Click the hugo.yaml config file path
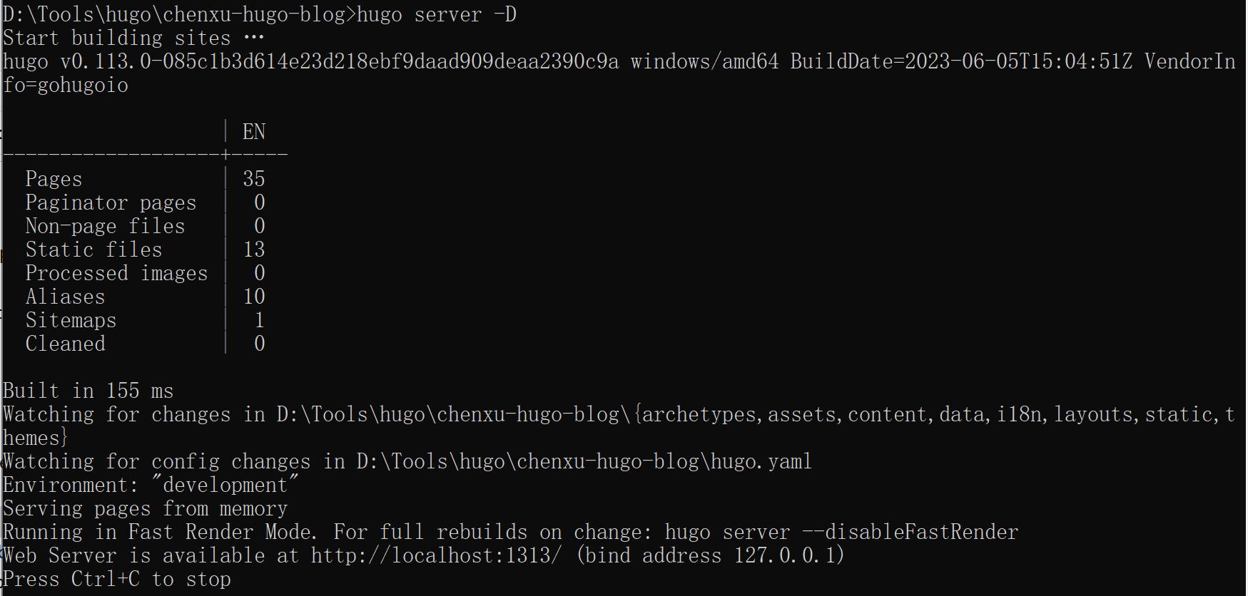 pos(584,461)
